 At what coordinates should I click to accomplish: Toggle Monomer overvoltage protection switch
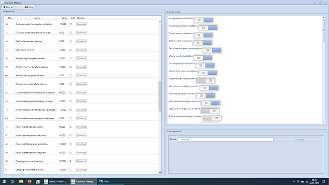pos(209,88)
